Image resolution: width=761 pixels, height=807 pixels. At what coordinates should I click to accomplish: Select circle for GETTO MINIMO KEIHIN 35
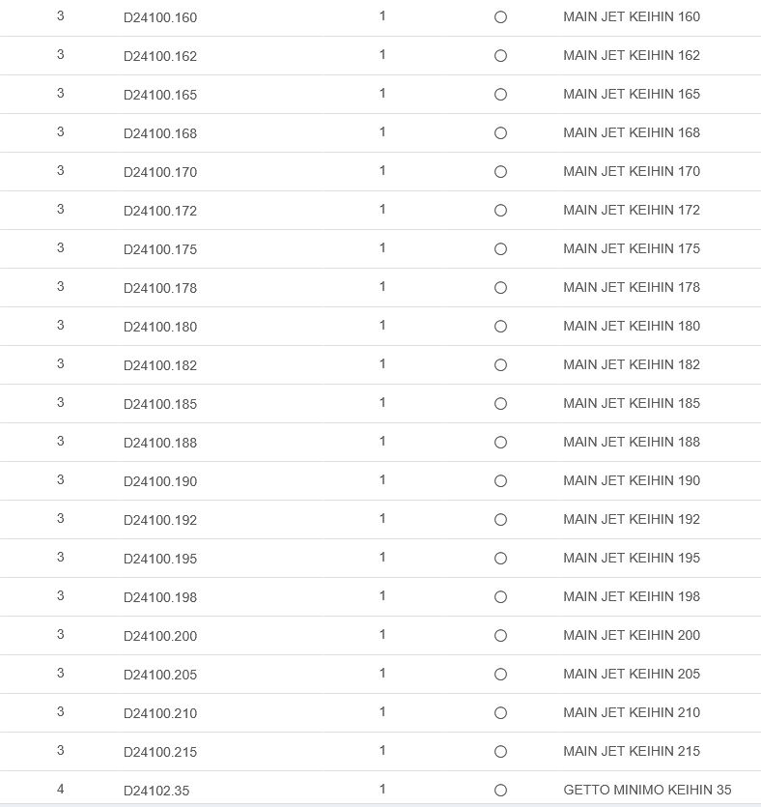point(500,791)
